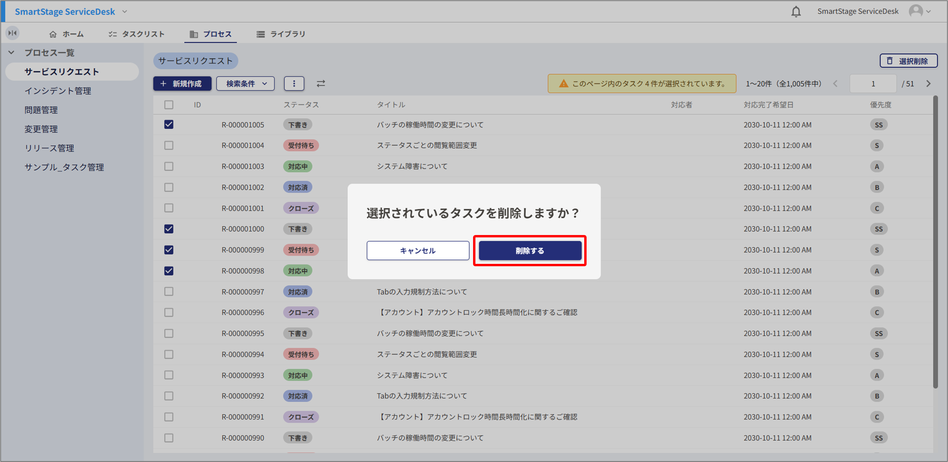Expand the SmartStage ServiceDesk title dropdown
The image size is (948, 462).
(x=125, y=11)
